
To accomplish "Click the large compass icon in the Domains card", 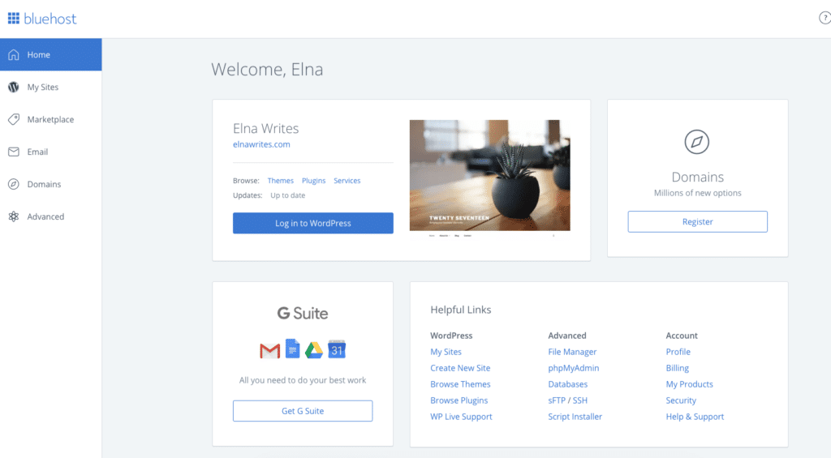I will click(x=697, y=142).
